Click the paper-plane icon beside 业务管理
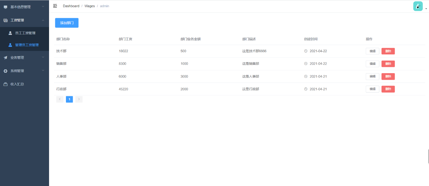The height and width of the screenshot is (186, 429). [x=5, y=58]
